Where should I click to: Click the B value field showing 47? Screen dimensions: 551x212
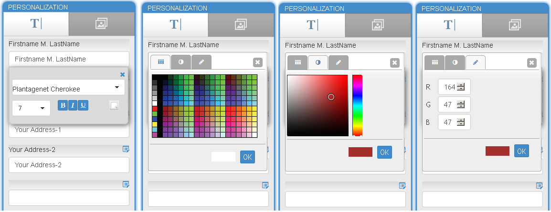(x=454, y=122)
